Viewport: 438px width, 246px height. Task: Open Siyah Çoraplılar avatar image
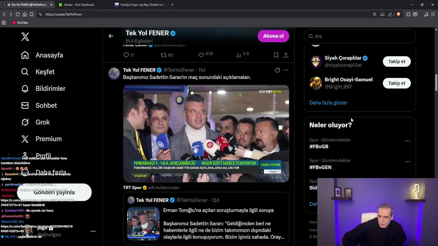[x=315, y=61]
